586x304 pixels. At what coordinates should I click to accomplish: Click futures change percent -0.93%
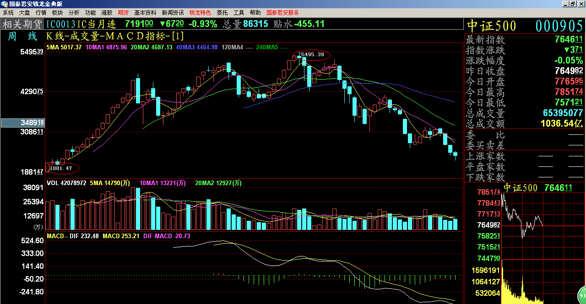203,24
